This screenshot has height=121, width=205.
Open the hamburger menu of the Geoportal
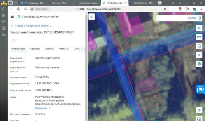click(x=12, y=17)
